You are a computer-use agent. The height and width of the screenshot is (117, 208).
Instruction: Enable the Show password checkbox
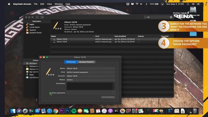[x=50, y=93]
